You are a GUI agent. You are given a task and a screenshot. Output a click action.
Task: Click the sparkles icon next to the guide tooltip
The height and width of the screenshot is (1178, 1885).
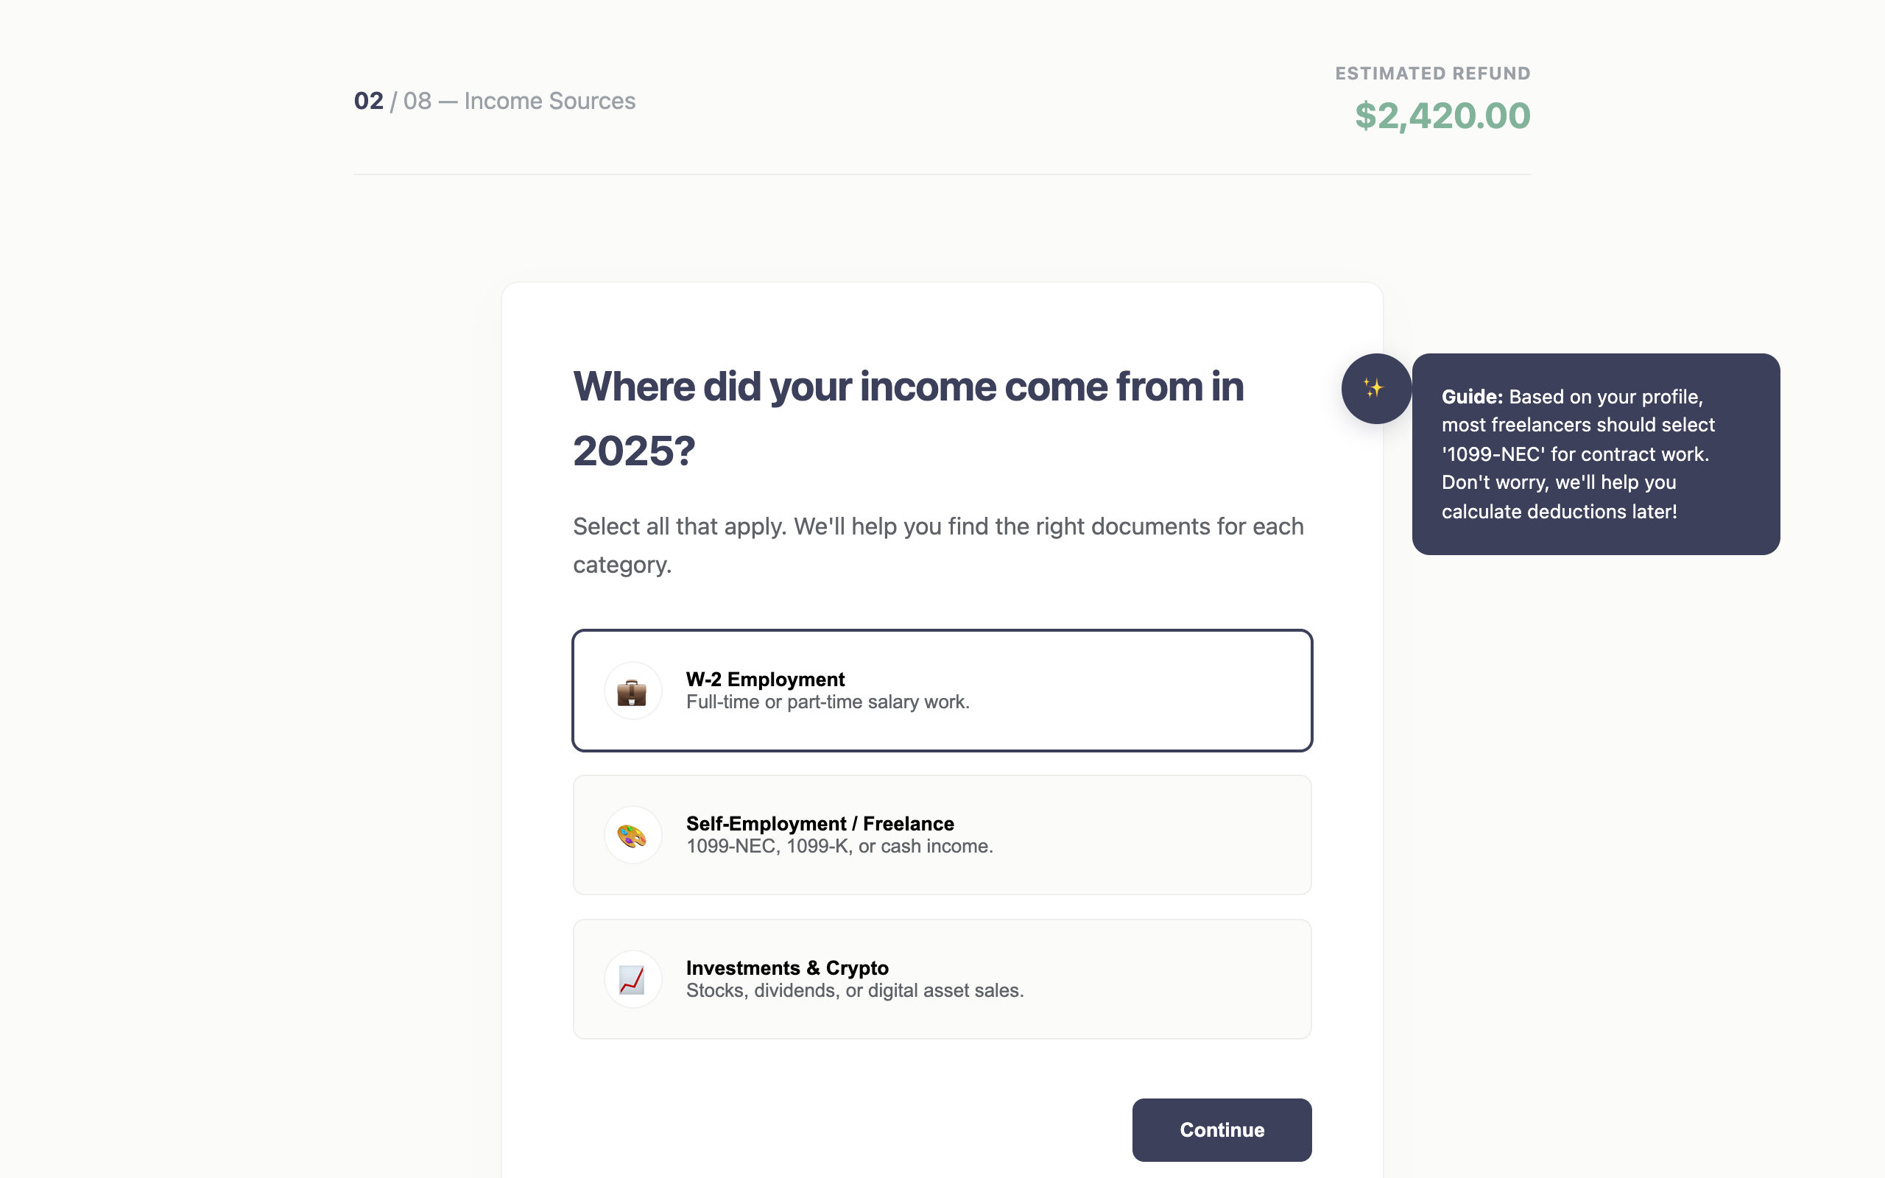click(1375, 389)
